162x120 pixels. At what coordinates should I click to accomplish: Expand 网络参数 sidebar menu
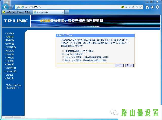(x=10, y=40)
